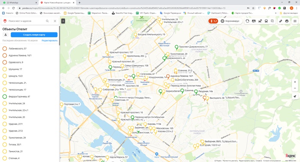Select Танкистов, 21 in the list
Viewport: 300px width, 162px height.
click(30, 151)
